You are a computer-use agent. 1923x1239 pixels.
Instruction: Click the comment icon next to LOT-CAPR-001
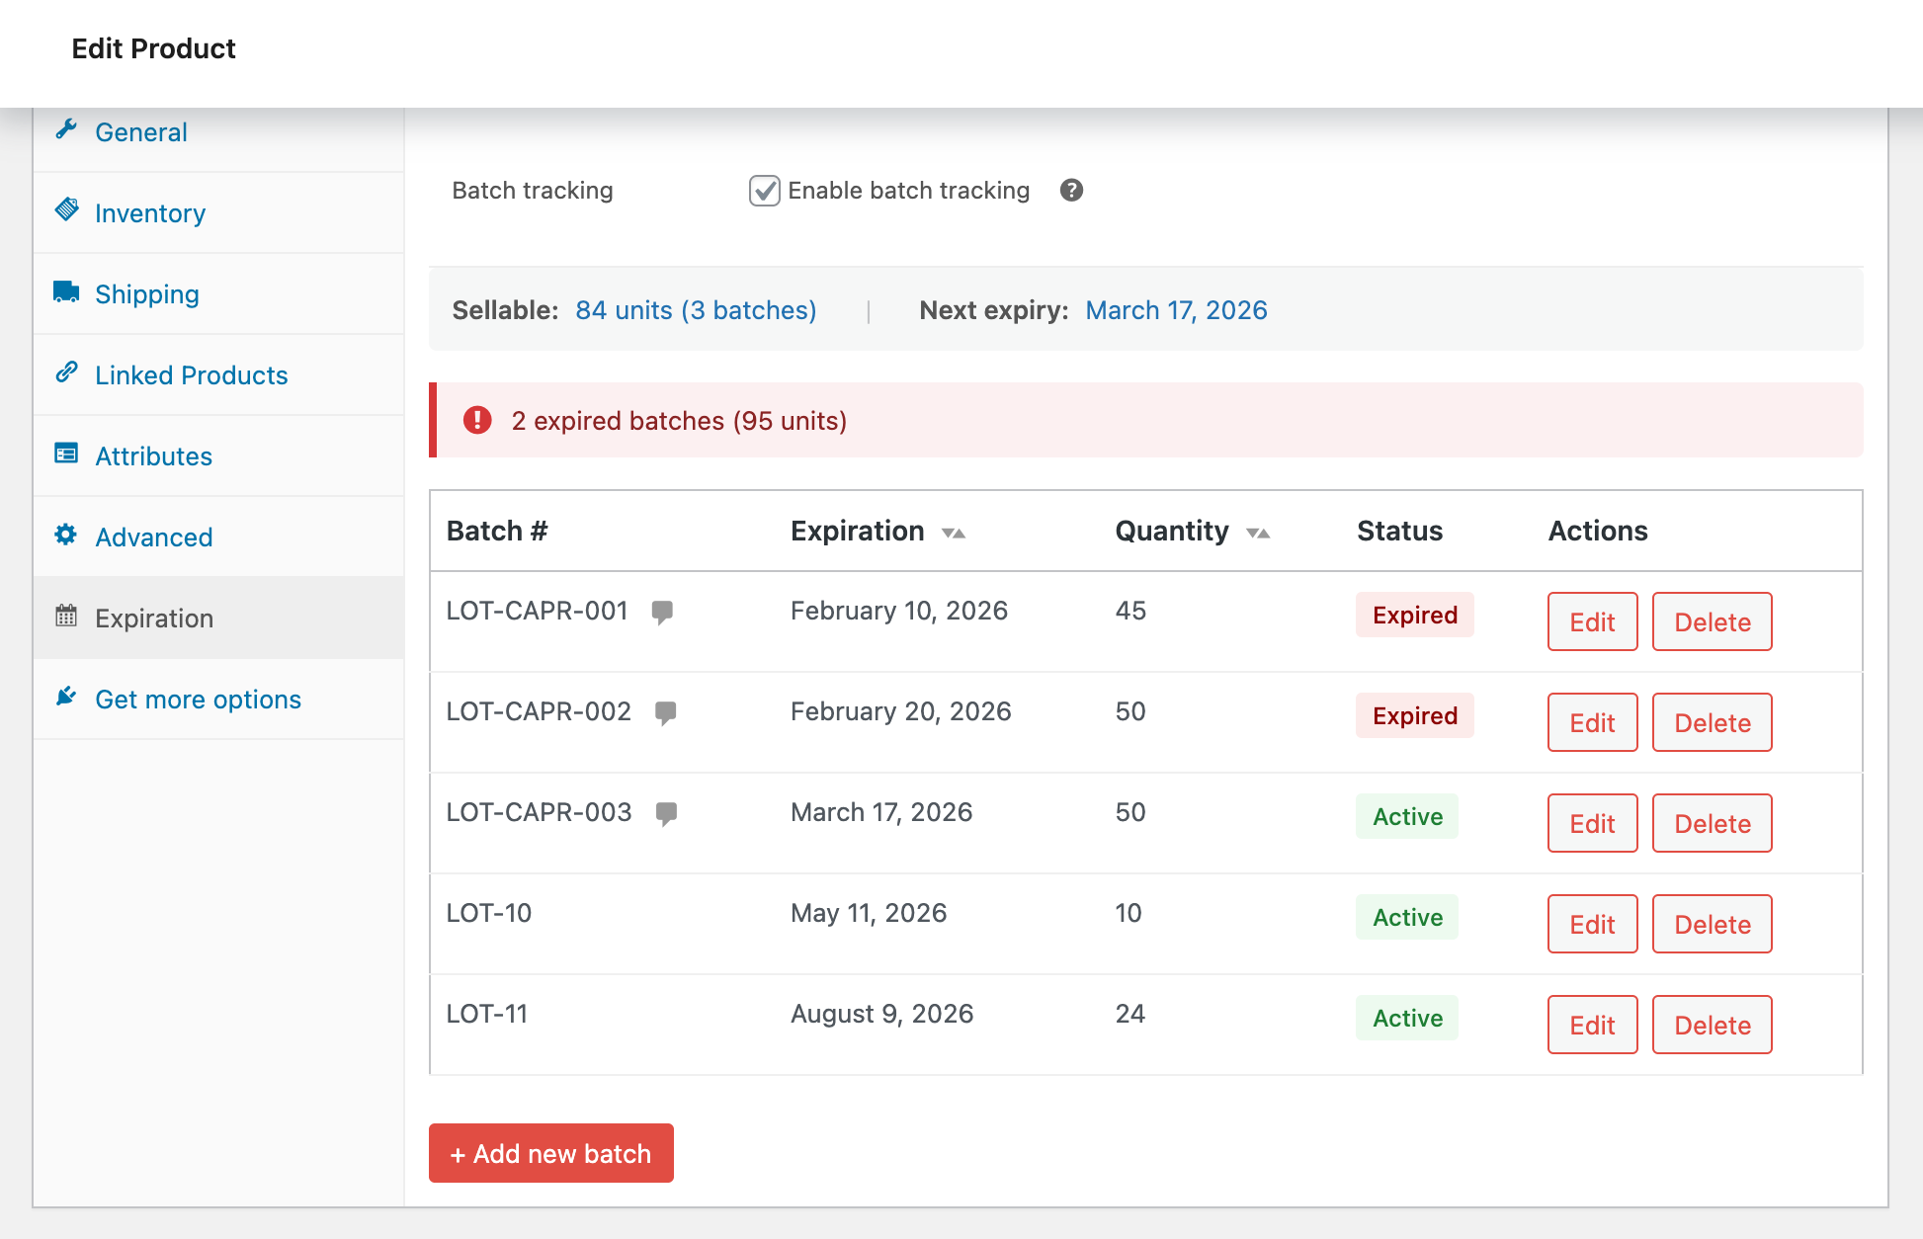[x=663, y=613]
